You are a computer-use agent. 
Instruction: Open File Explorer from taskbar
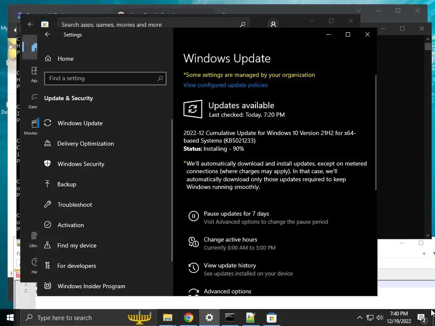click(167, 318)
